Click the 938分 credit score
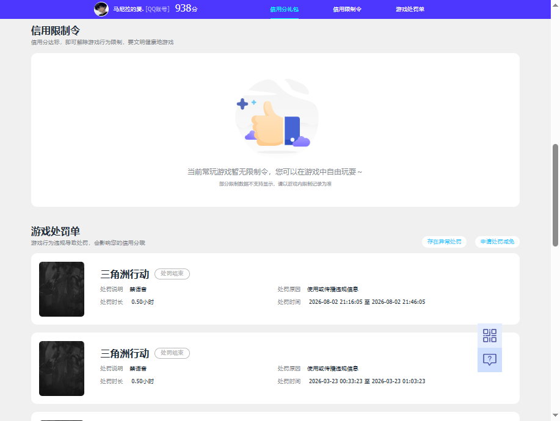Image resolution: width=560 pixels, height=421 pixels. pyautogui.click(x=186, y=9)
